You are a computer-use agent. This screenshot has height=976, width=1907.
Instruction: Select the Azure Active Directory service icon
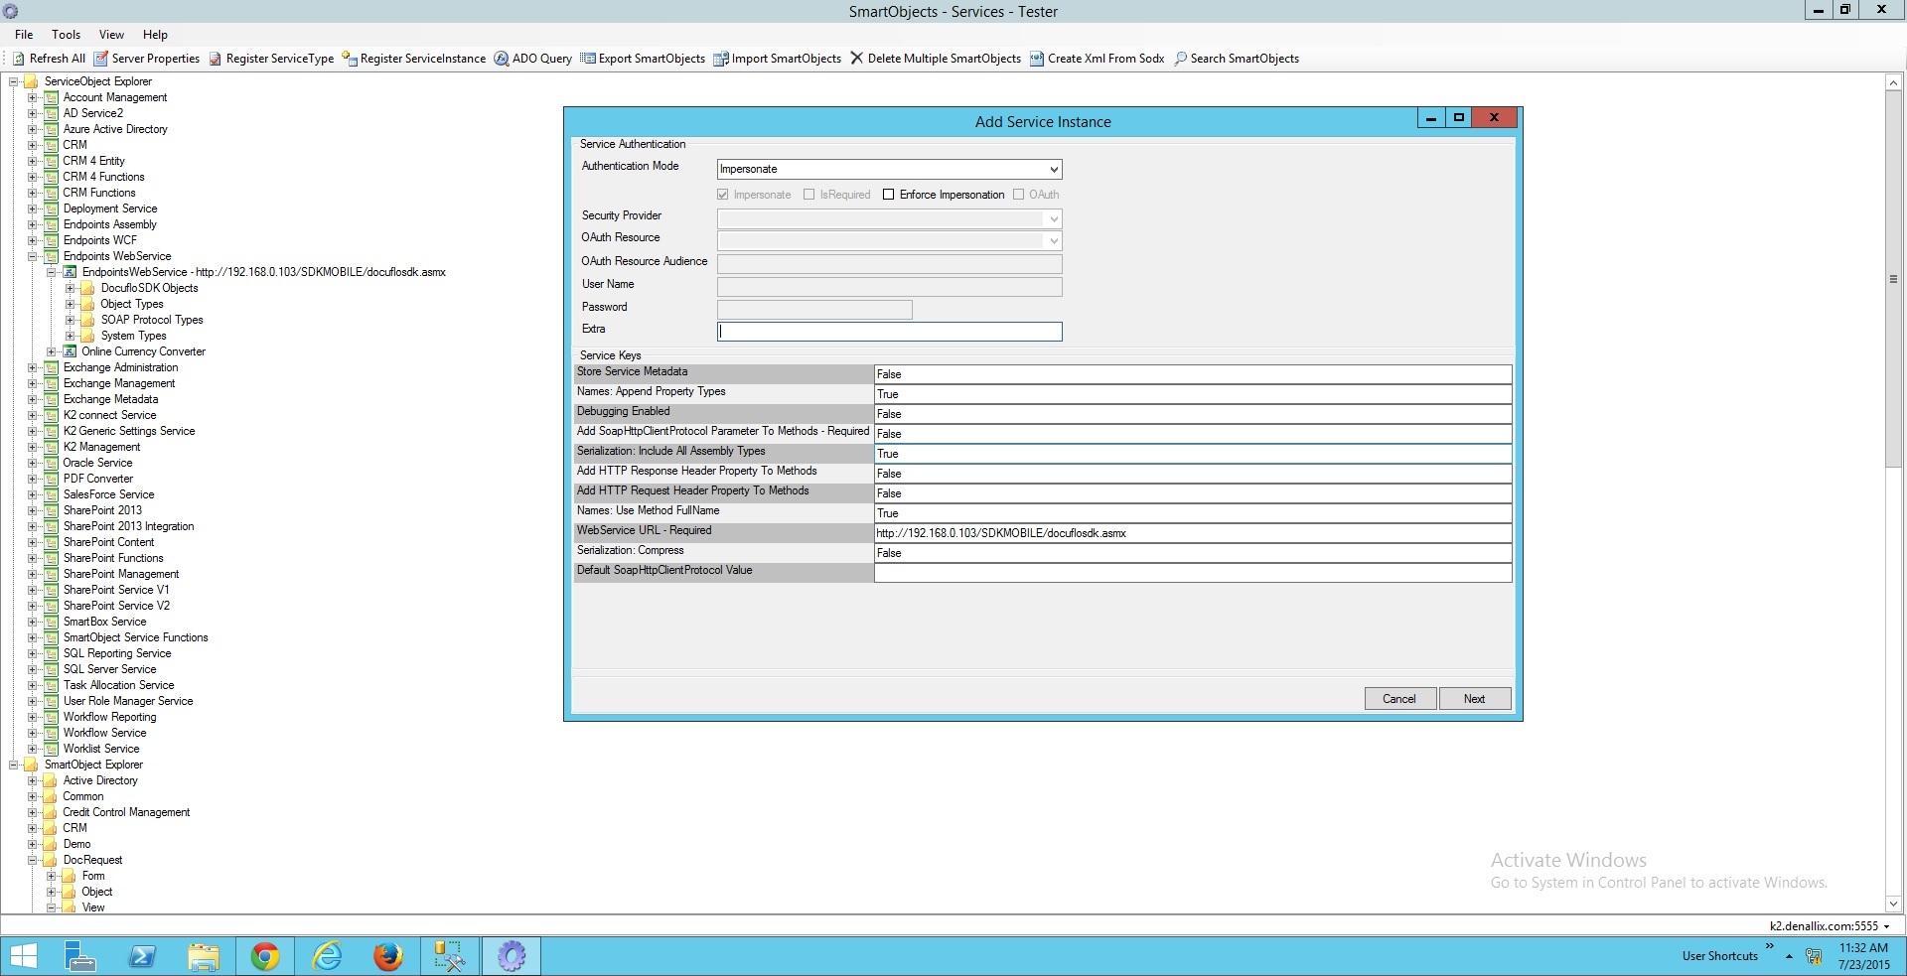pyautogui.click(x=52, y=129)
